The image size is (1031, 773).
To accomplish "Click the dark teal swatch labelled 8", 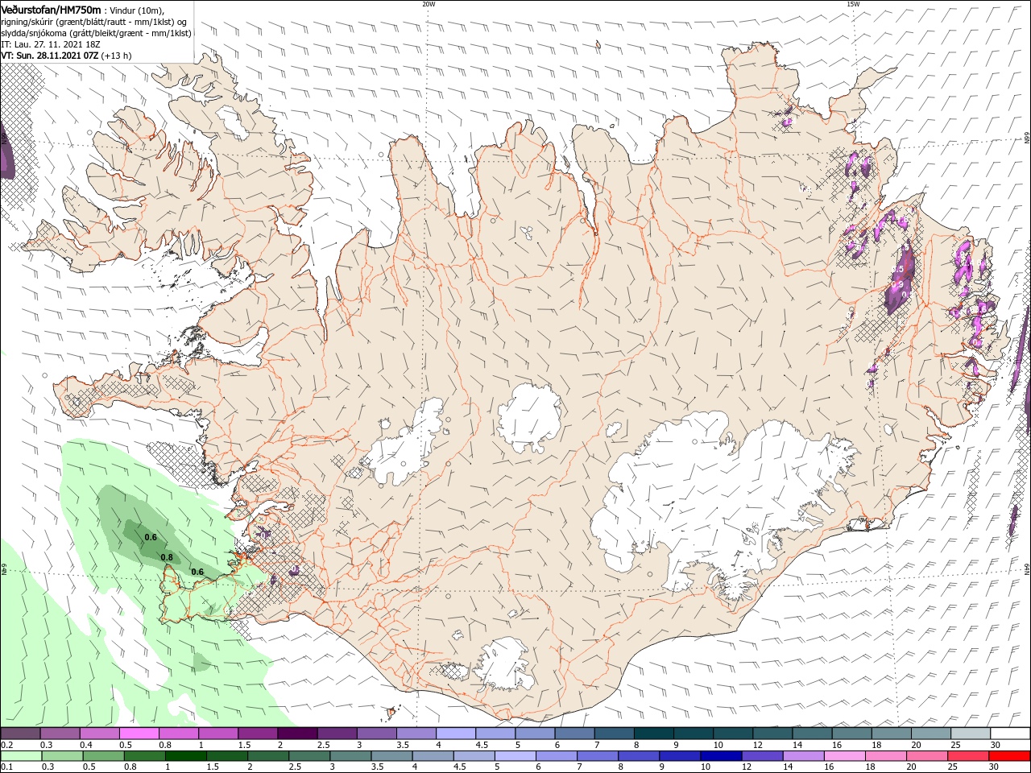I will pos(653,734).
